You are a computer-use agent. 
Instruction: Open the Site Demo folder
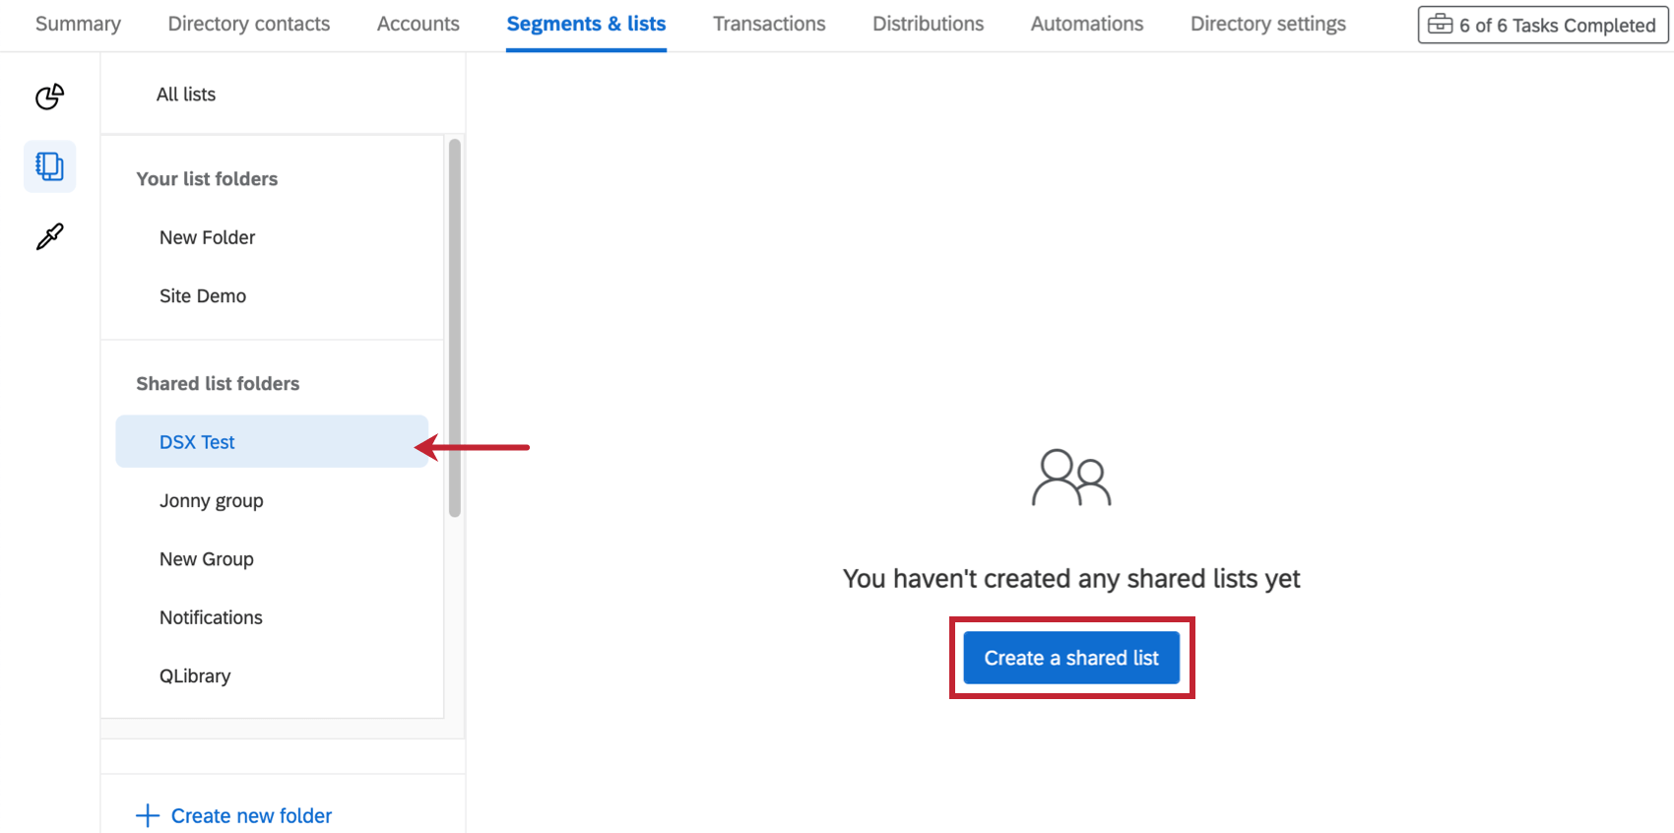click(203, 296)
